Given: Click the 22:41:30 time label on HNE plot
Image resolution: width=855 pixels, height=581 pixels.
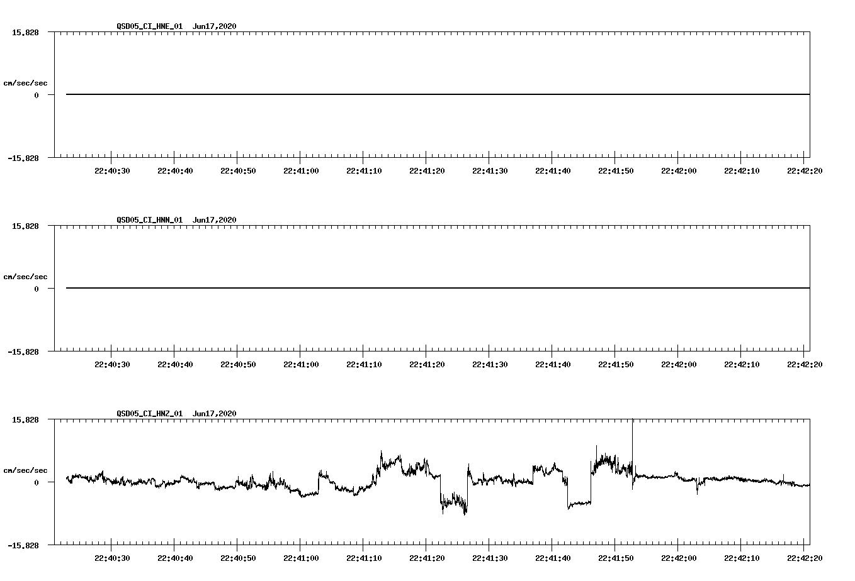Looking at the screenshot, I should pos(490,171).
